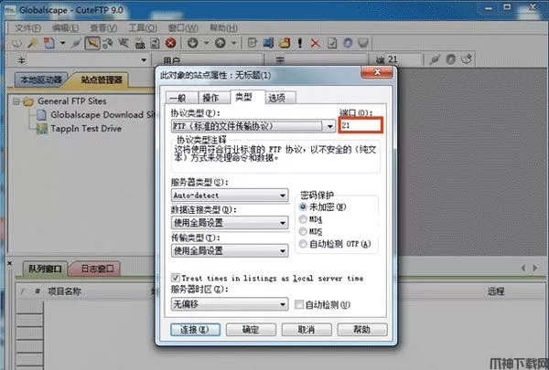Open the 帮助(H) menu
The height and width of the screenshot is (370, 549).
223,28
